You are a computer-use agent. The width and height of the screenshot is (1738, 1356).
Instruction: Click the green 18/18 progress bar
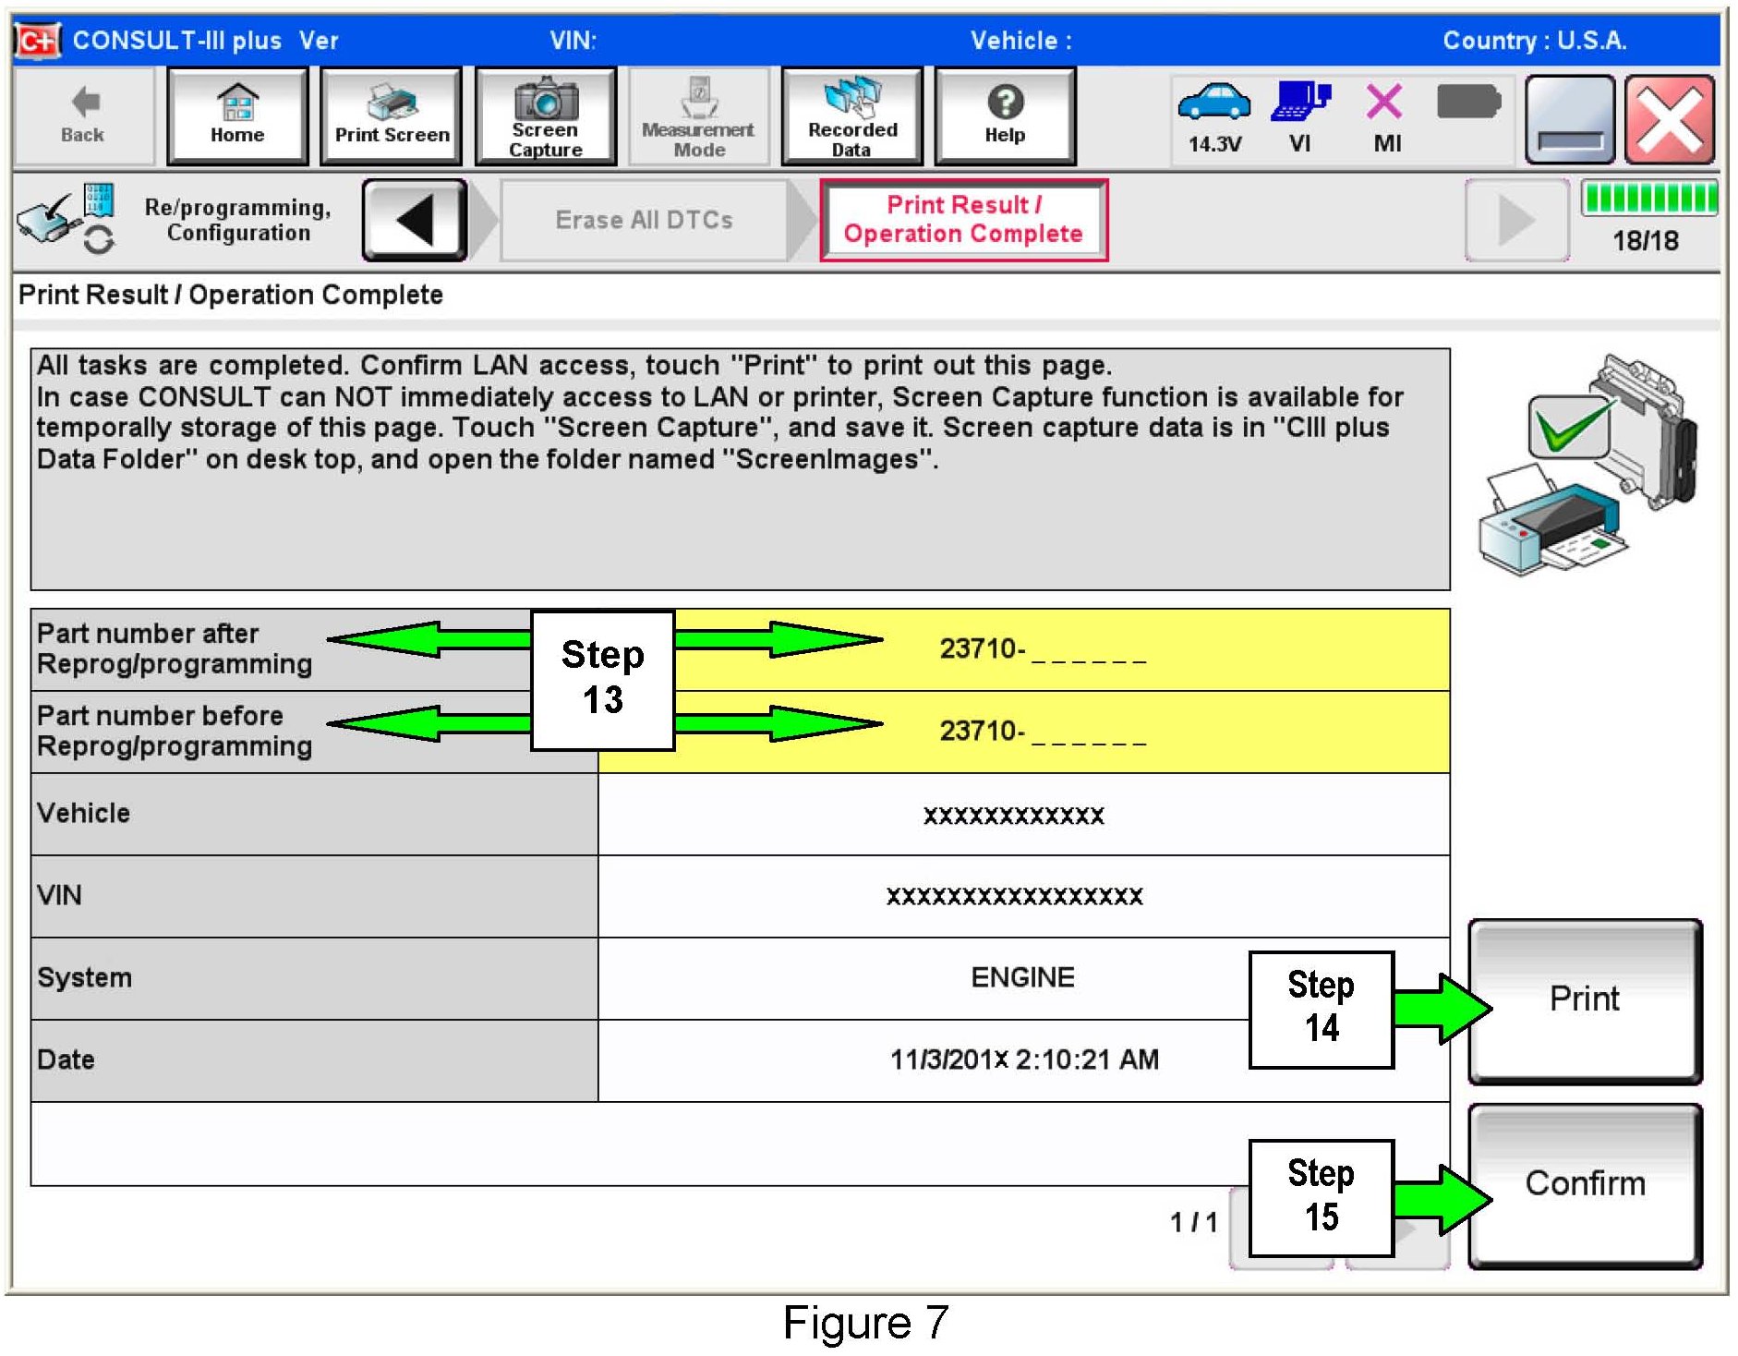coord(1648,199)
